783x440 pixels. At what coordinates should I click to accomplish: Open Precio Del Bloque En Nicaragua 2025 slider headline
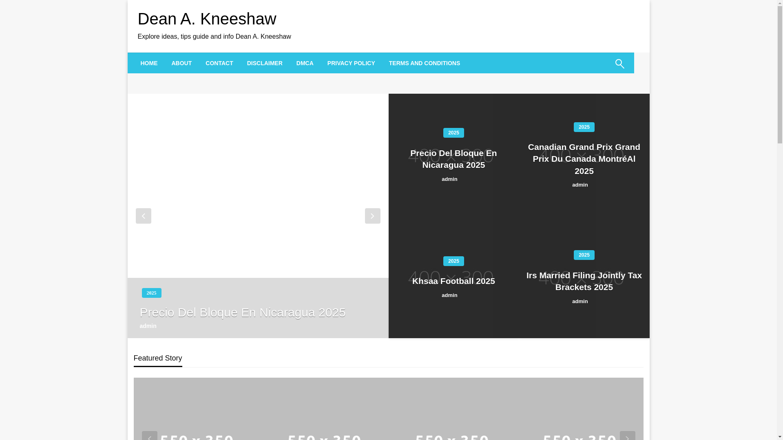coord(242,312)
